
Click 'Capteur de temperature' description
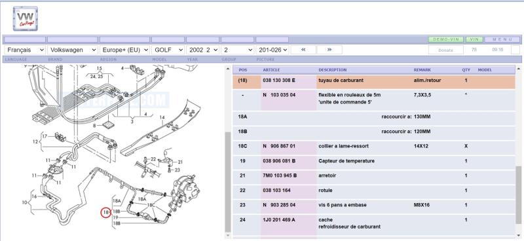coord(346,161)
